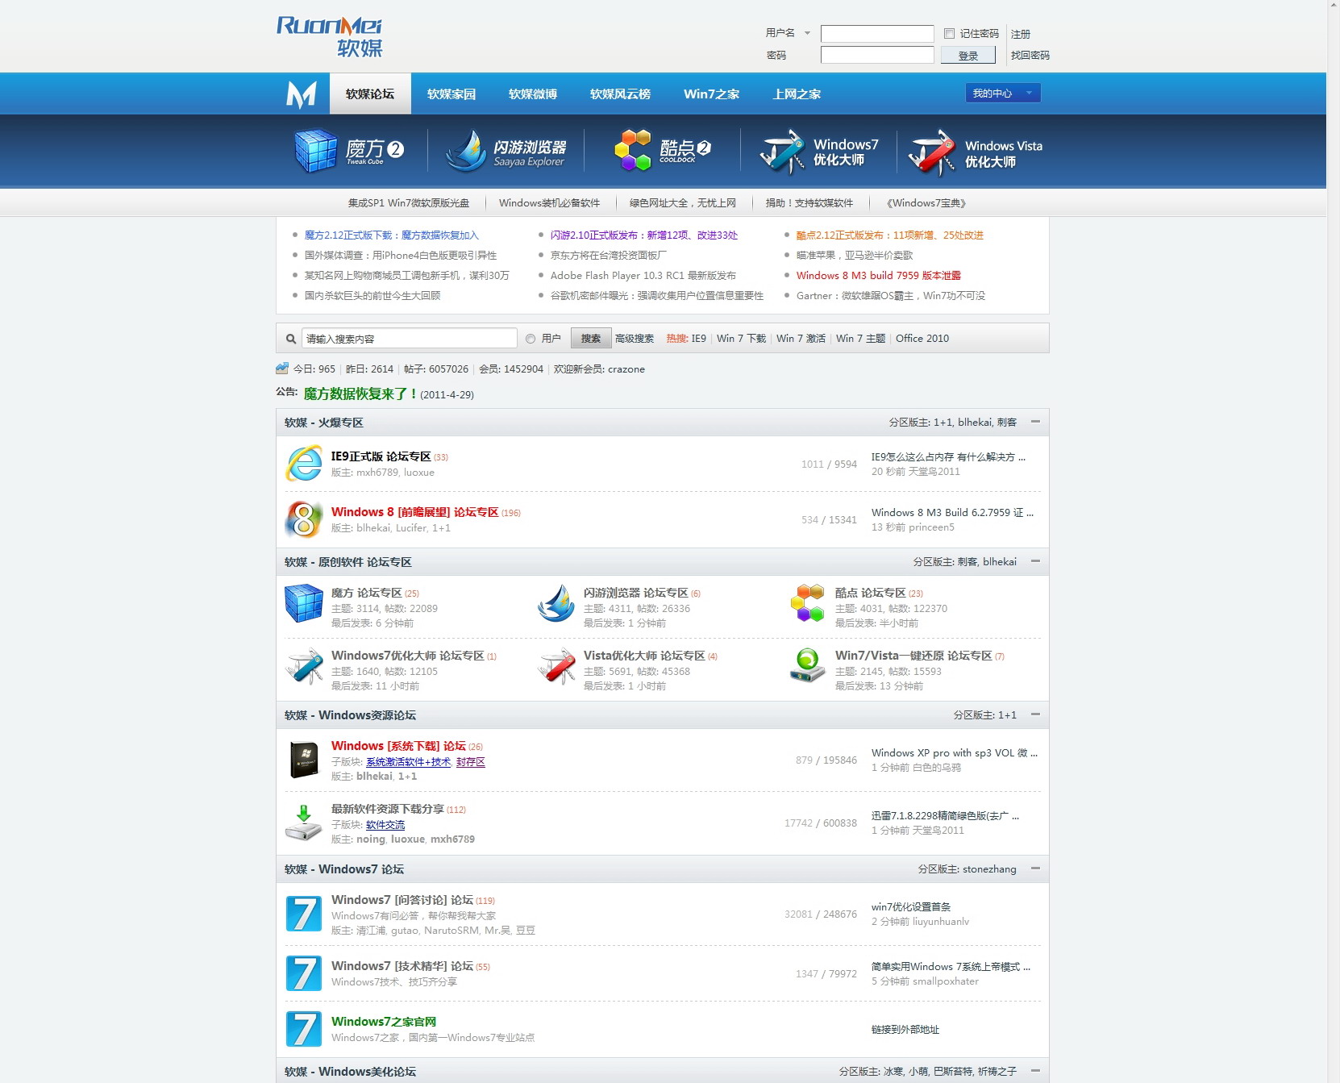The height and width of the screenshot is (1083, 1340).
Task: Click the Windows7 技术精华 论坛 icon
Action: pyautogui.click(x=304, y=973)
